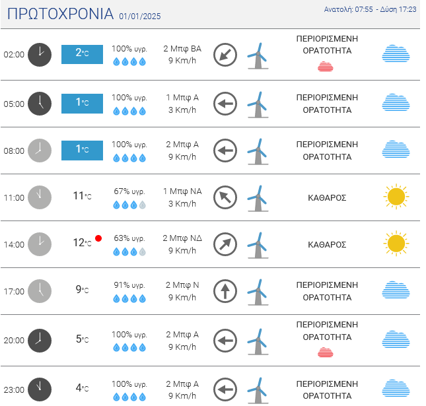This screenshot has height=406, width=426.
Task: Click the 17:00 time label
Action: click(x=14, y=292)
